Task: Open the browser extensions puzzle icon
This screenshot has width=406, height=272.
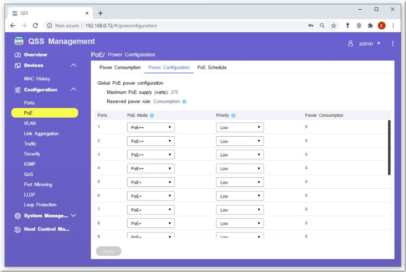Action: point(370,26)
